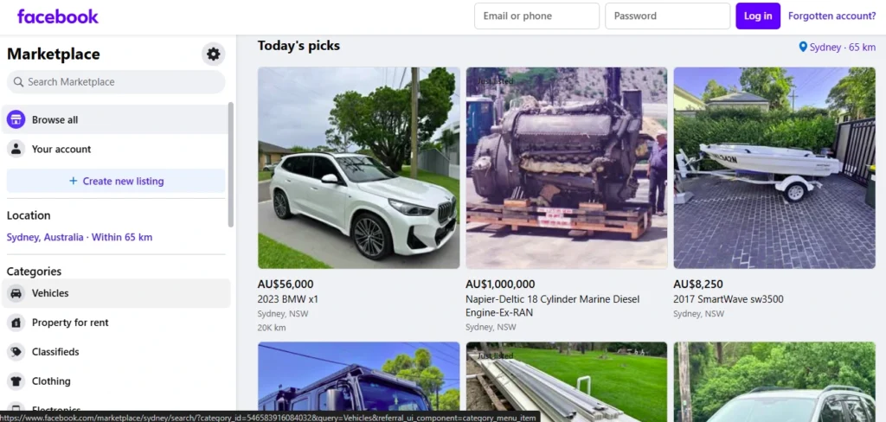The image size is (886, 422).
Task: Click Create new listing button
Action: 116,181
